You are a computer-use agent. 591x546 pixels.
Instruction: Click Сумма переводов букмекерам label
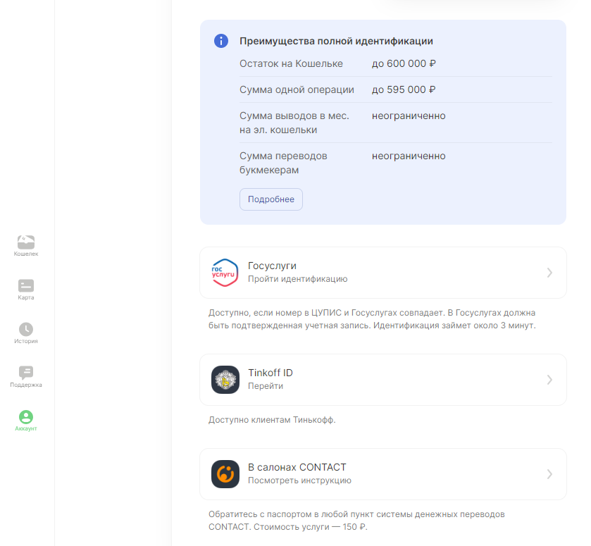click(x=283, y=163)
